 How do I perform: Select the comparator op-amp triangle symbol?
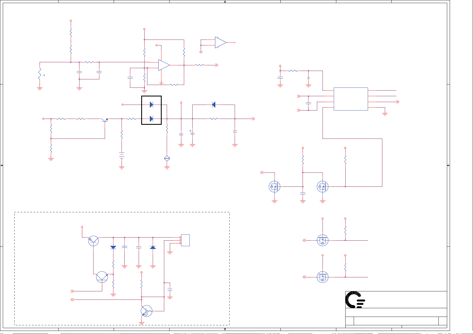click(x=164, y=65)
